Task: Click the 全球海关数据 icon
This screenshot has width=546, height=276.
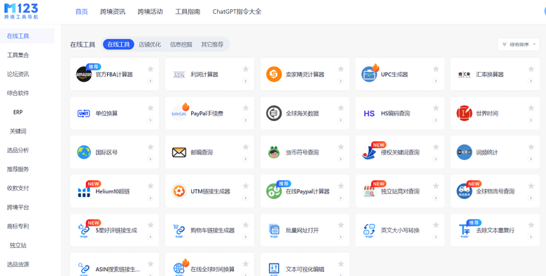Action: pyautogui.click(x=274, y=113)
